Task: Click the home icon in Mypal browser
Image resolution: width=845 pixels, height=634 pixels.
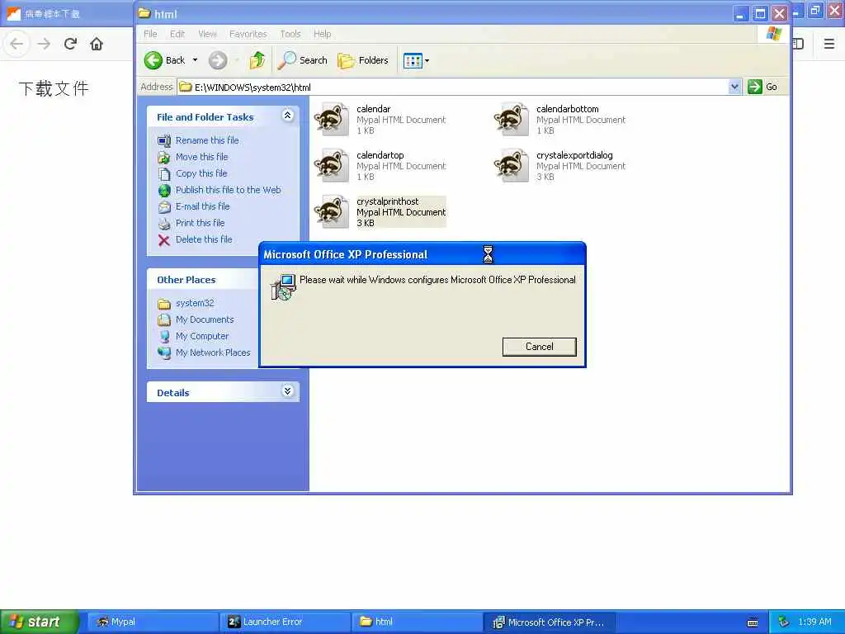Action: tap(97, 44)
